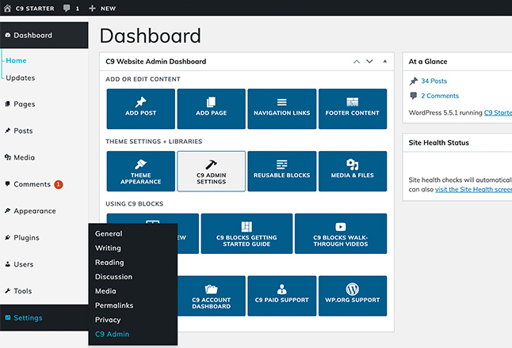Click the C9 STARTER site name

35,9
